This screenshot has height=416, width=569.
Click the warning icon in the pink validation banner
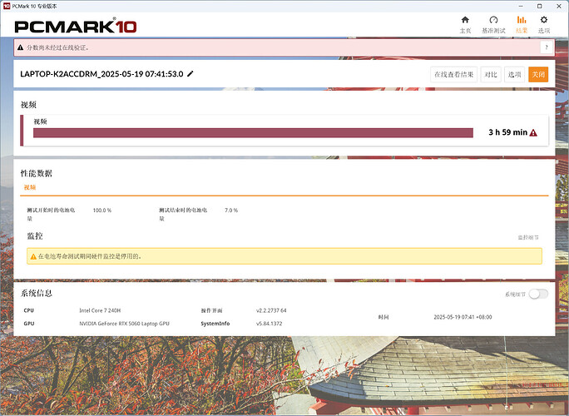tap(20, 47)
